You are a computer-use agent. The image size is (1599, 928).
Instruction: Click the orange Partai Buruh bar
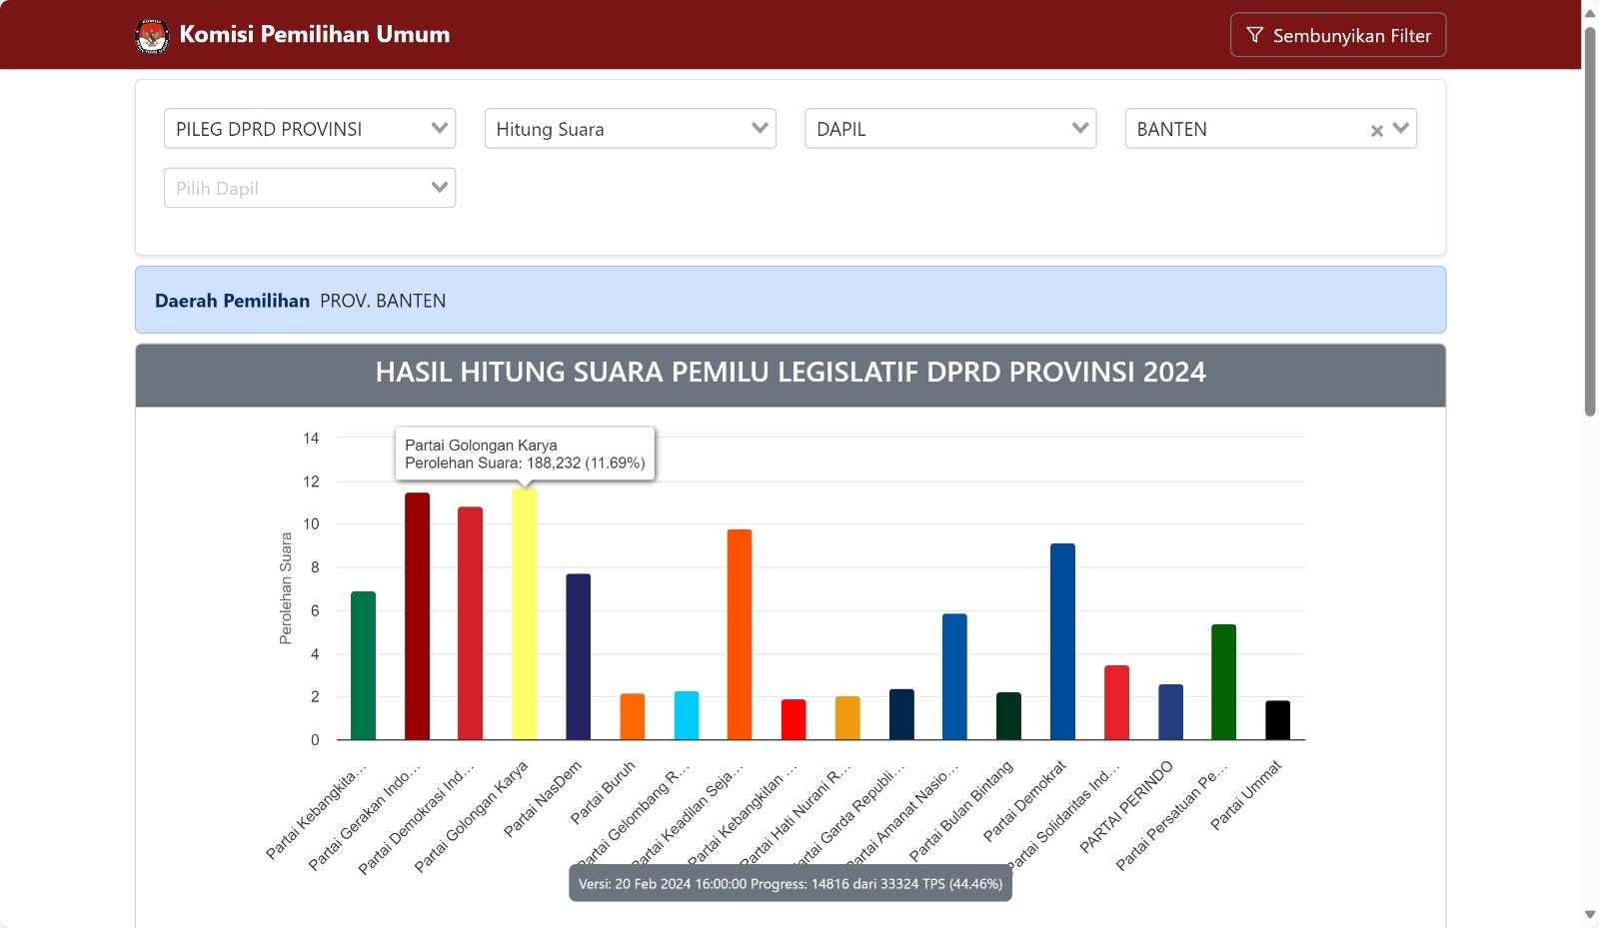pos(633,716)
